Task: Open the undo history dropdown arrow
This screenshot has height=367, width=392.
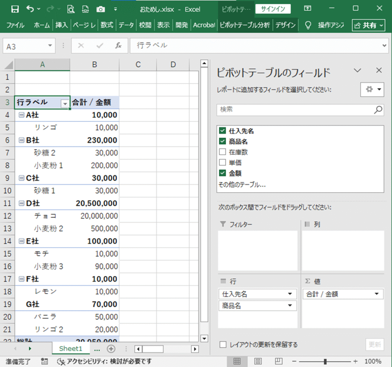Action: pos(39,9)
